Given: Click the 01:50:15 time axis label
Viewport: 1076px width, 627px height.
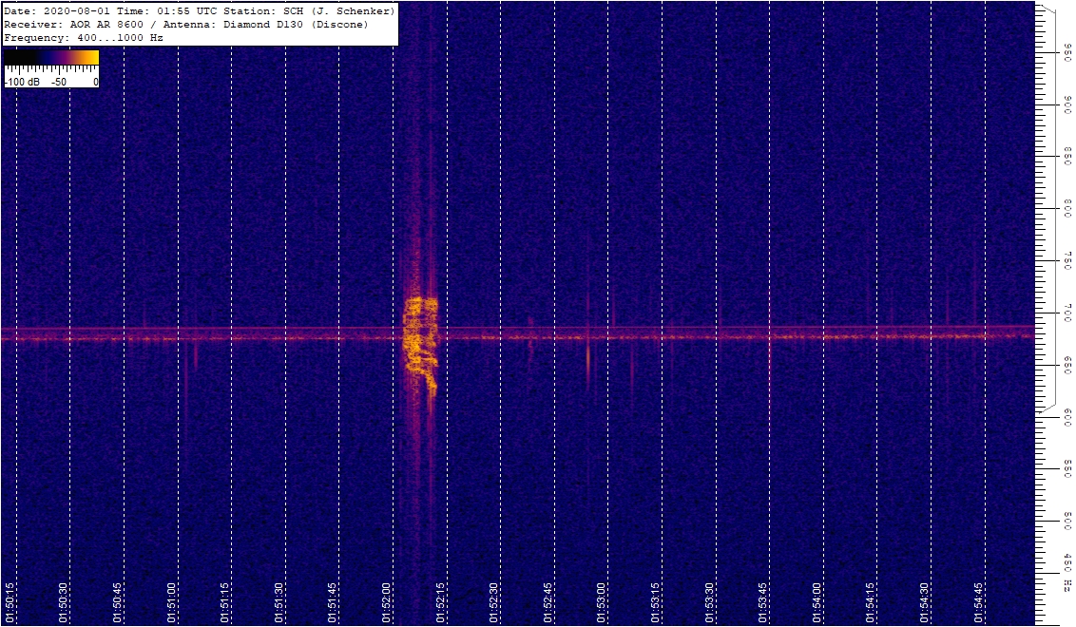Looking at the screenshot, I should coord(10,604).
